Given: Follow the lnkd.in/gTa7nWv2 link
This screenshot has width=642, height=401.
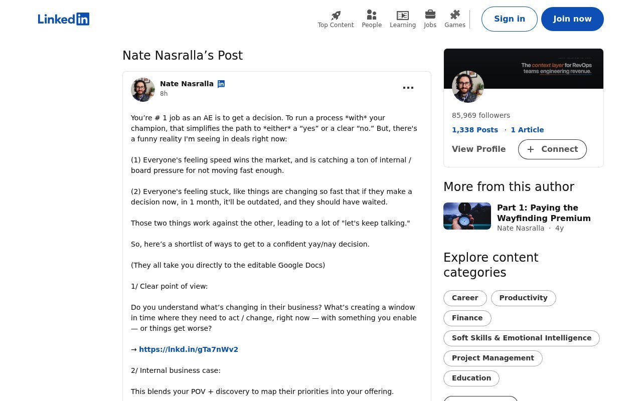Looking at the screenshot, I should click(x=189, y=349).
